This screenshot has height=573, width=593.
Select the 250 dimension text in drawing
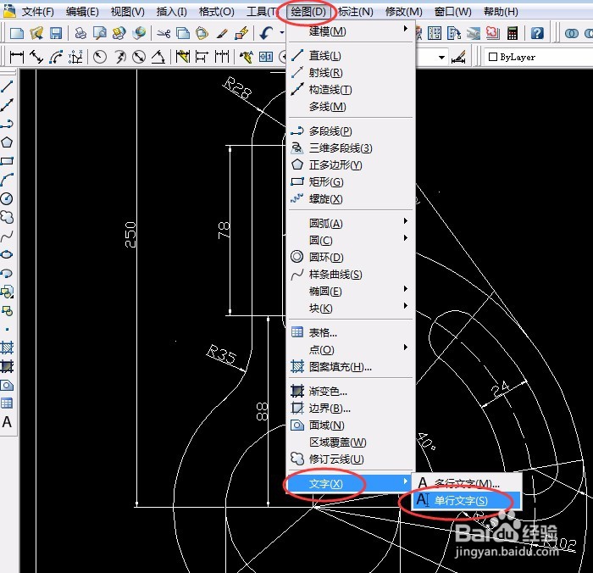(x=130, y=235)
